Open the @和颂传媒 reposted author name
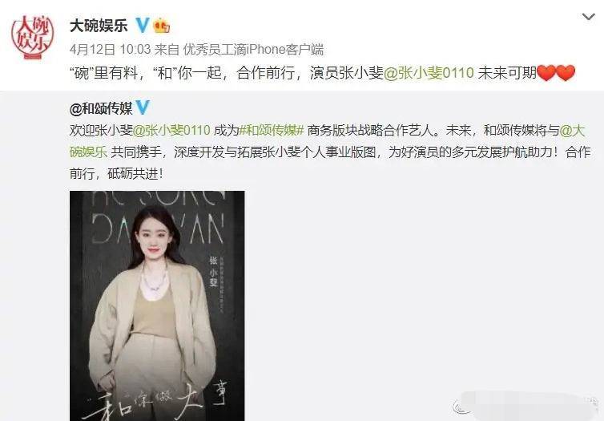 click(101, 108)
